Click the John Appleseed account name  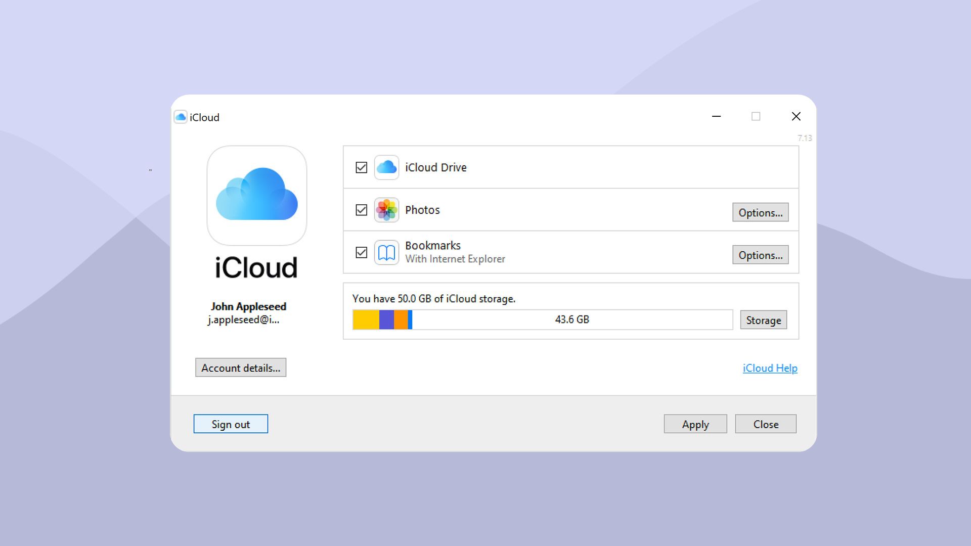[x=248, y=306]
